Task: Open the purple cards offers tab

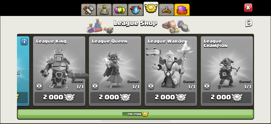Action: [182, 10]
